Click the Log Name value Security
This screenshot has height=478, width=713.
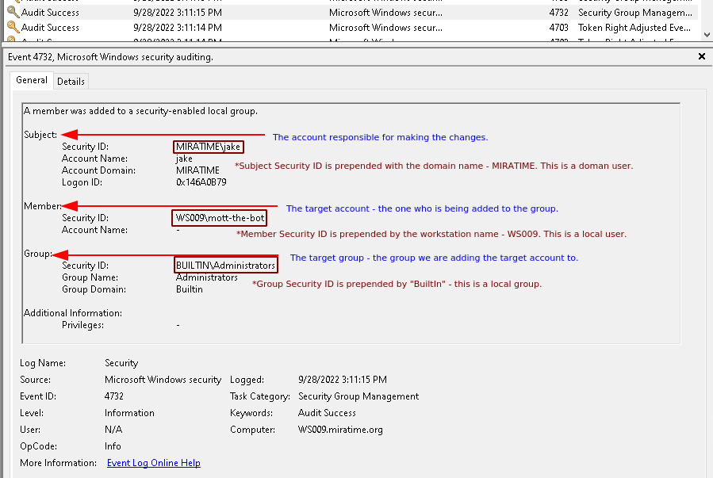click(121, 362)
